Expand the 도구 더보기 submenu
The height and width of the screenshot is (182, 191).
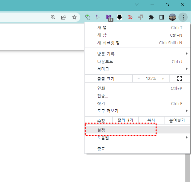tap(137, 111)
